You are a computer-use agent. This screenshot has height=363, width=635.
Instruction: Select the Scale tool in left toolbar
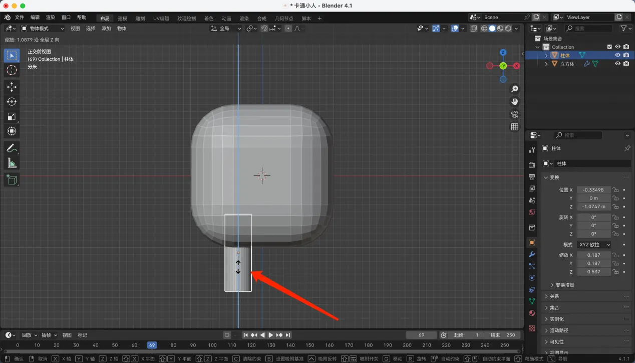(12, 117)
